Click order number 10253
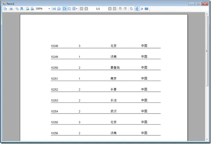The height and width of the screenshot is (144, 211). click(x=55, y=100)
